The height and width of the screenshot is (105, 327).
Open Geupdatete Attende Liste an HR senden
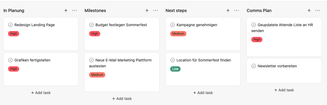(282, 28)
